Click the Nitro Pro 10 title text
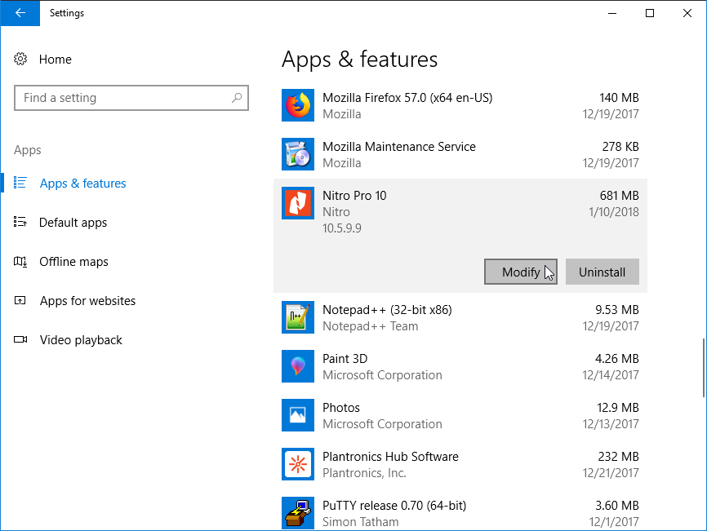The height and width of the screenshot is (531, 707). click(354, 196)
